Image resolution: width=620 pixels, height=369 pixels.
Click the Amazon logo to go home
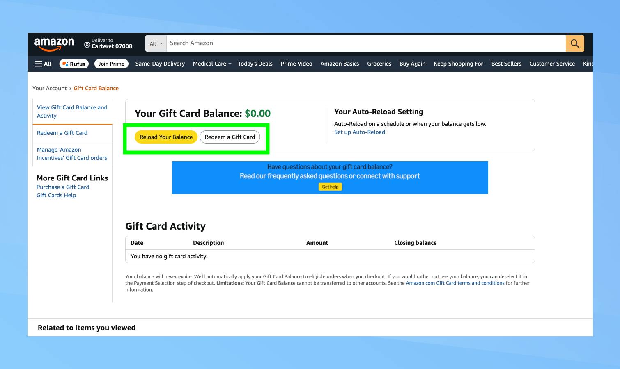[x=54, y=43]
